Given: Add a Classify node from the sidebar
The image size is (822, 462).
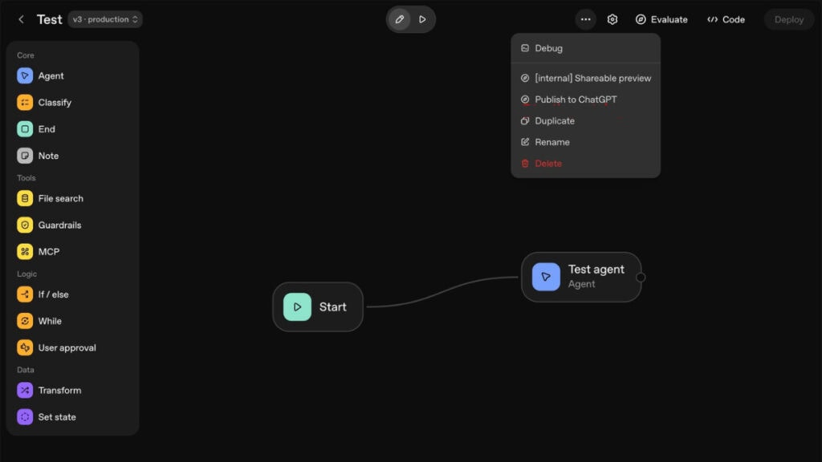Looking at the screenshot, I should tap(25, 103).
